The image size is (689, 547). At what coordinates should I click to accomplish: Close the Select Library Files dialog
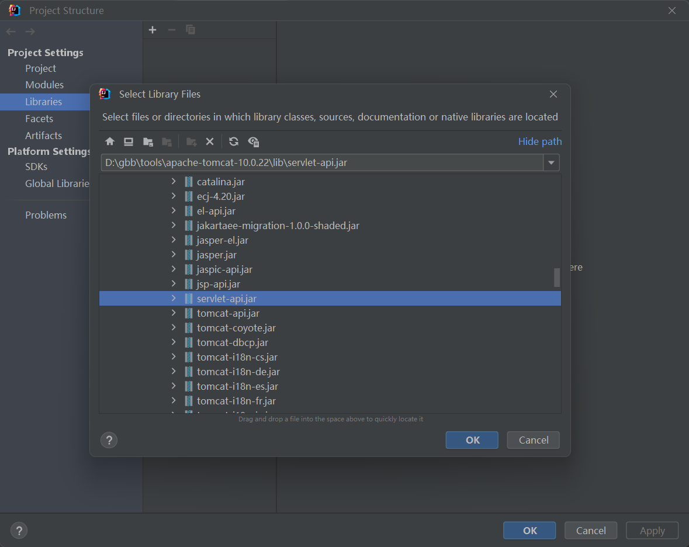pos(553,95)
